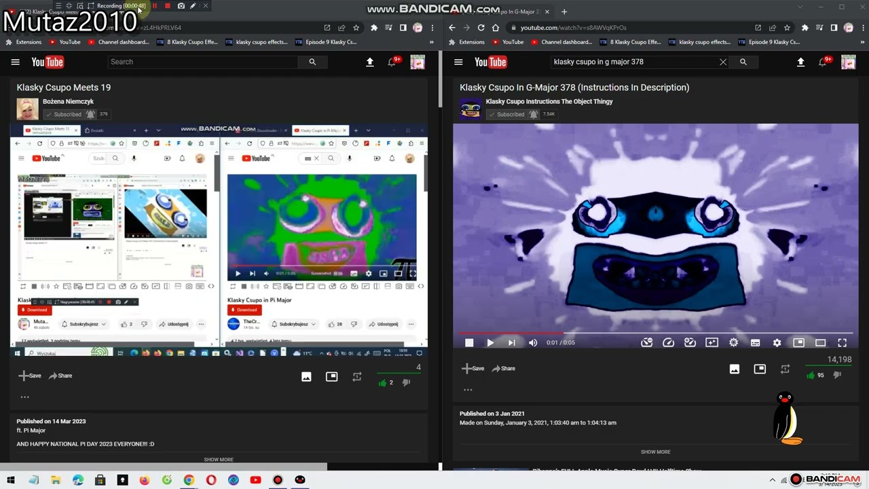The height and width of the screenshot is (489, 869).
Task: Click the screenshot image icon below G-Major video
Action: 735,369
